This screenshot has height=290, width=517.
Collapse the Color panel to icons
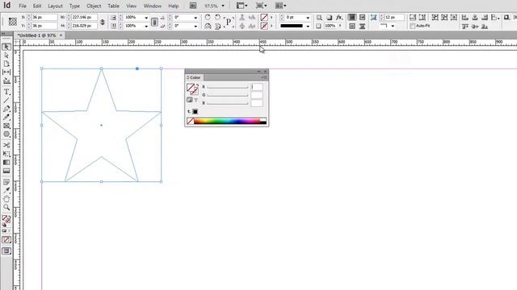(x=258, y=72)
